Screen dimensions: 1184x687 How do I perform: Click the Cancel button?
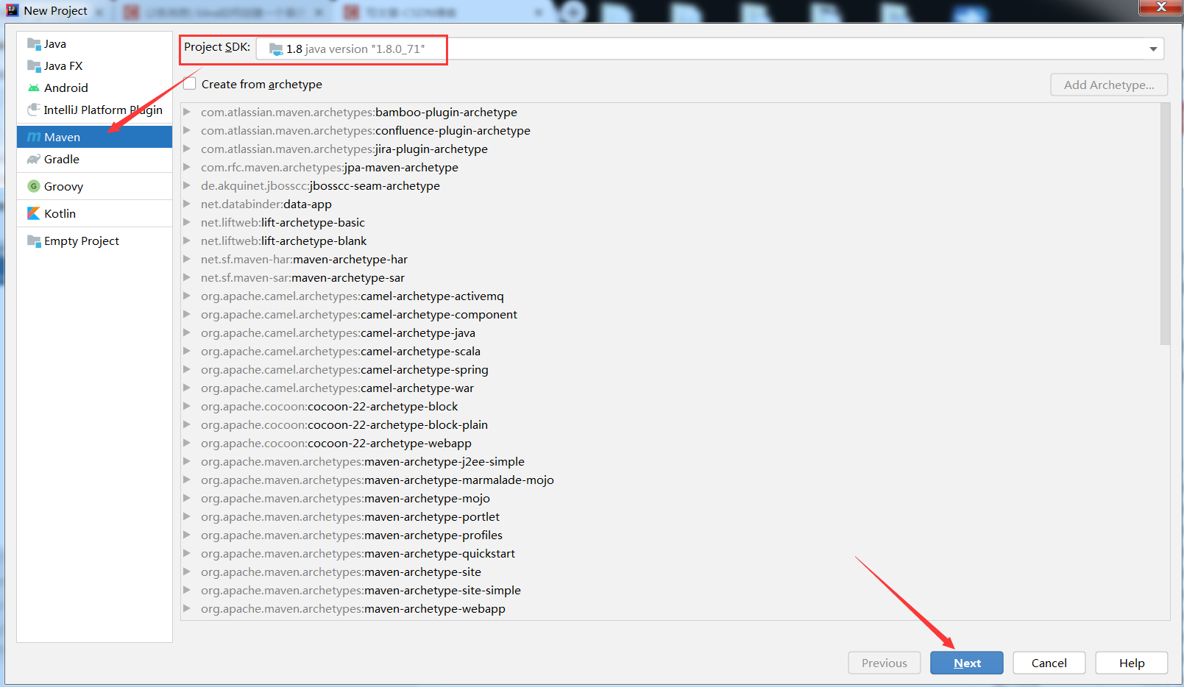coord(1049,663)
